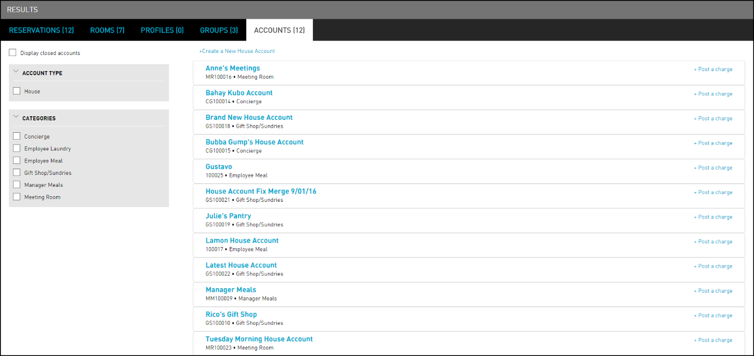
Task: Open the Lamon House Account
Action: (x=242, y=240)
